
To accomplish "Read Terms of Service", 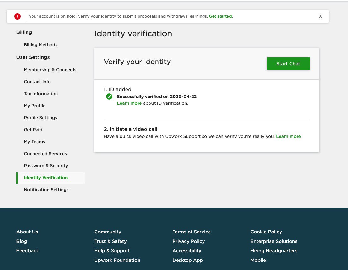I will tap(192, 232).
